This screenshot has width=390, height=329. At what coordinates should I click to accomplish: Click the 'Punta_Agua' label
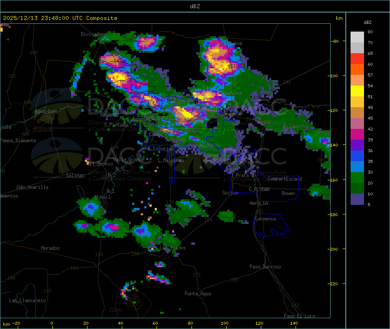[198, 294]
